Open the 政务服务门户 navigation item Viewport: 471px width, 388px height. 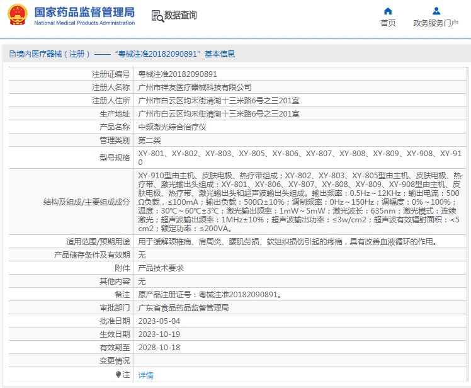pos(436,23)
